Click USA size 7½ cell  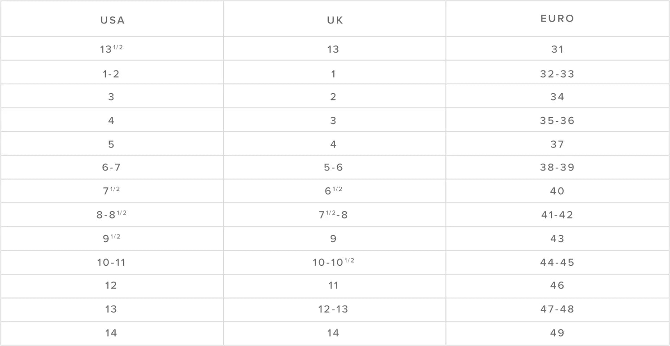tap(111, 191)
